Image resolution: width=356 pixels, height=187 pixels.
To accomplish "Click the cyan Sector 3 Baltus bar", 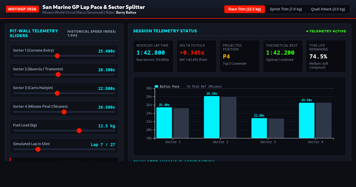I will [x=259, y=128].
